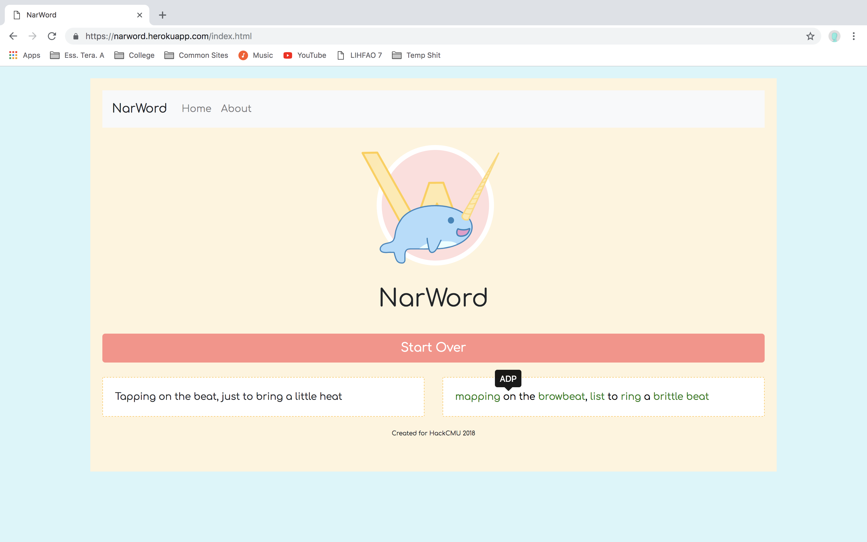Reload the current page
The height and width of the screenshot is (542, 867).
click(52, 36)
